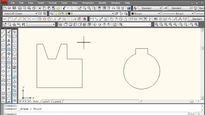The width and height of the screenshot is (205, 115).
Task: Pick the Sphere solid modeling tool
Action: coord(14,50)
